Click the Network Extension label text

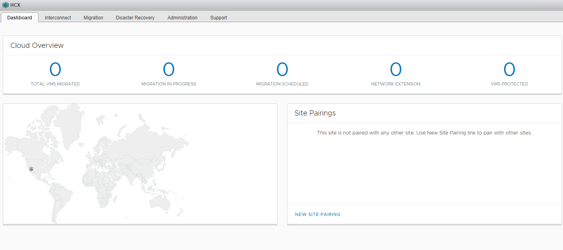tap(396, 84)
